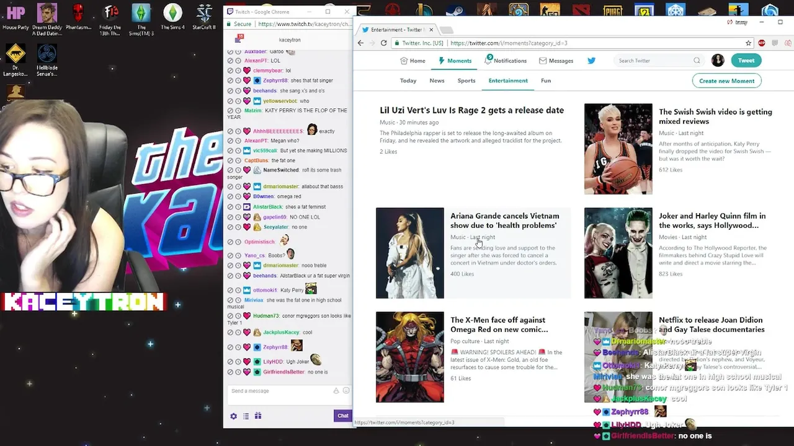Open Lil Uzi Vert Luv Is Rage 2 story

pyautogui.click(x=471, y=110)
